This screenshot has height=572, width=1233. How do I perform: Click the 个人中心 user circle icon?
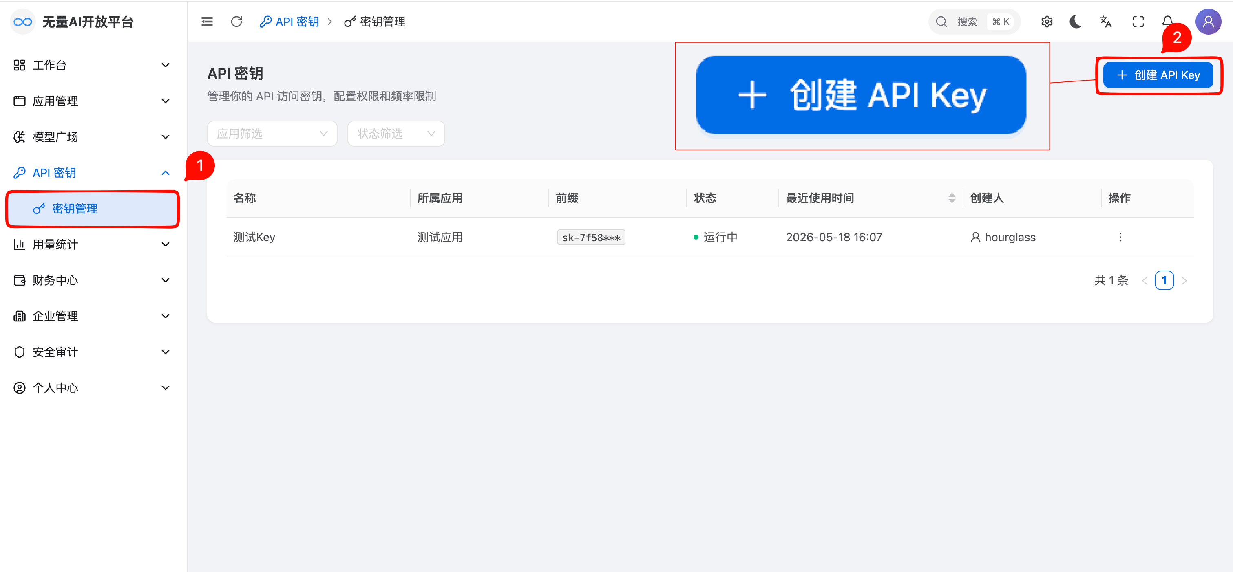coord(19,388)
